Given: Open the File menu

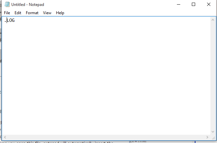Looking at the screenshot, I should point(7,13).
